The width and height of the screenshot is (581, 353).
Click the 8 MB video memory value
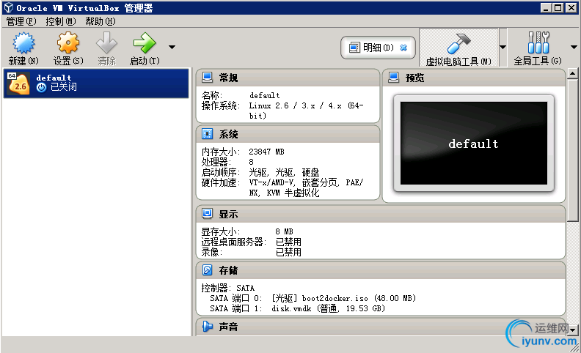click(284, 231)
